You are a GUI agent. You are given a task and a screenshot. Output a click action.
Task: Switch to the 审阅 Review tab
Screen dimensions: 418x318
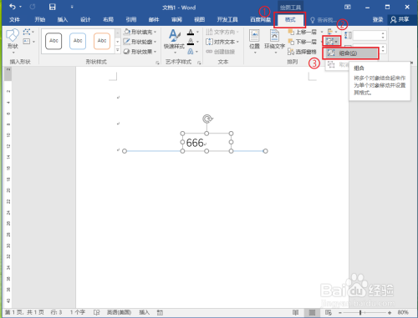[x=176, y=19]
